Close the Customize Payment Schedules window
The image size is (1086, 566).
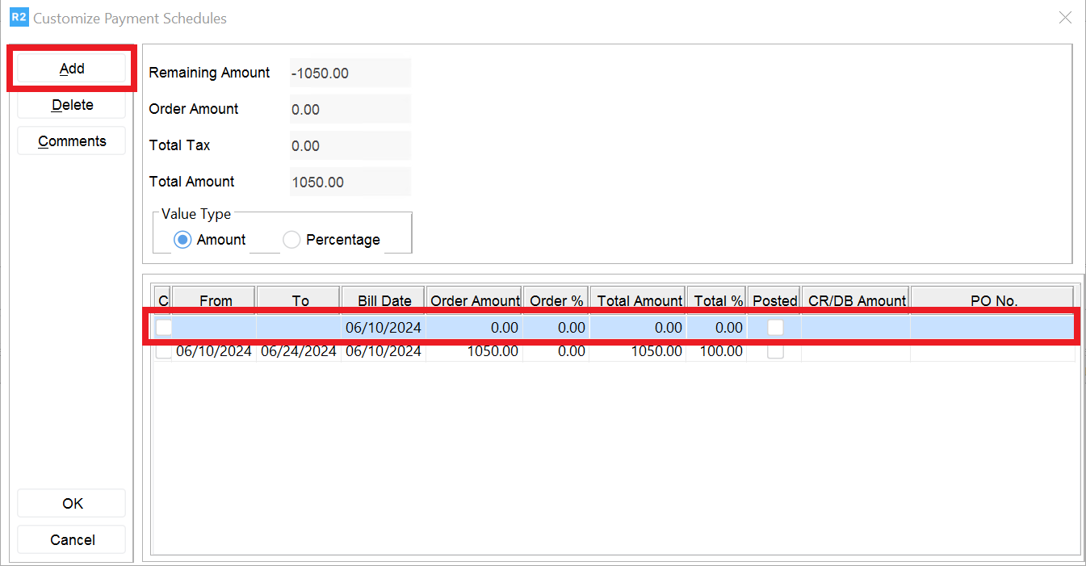click(1065, 18)
